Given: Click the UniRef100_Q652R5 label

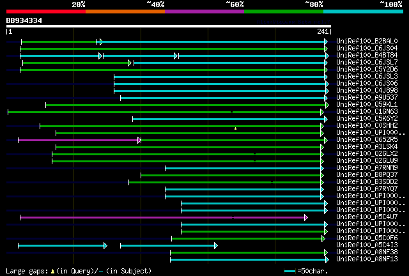Looking at the screenshot, I should pos(367,140).
